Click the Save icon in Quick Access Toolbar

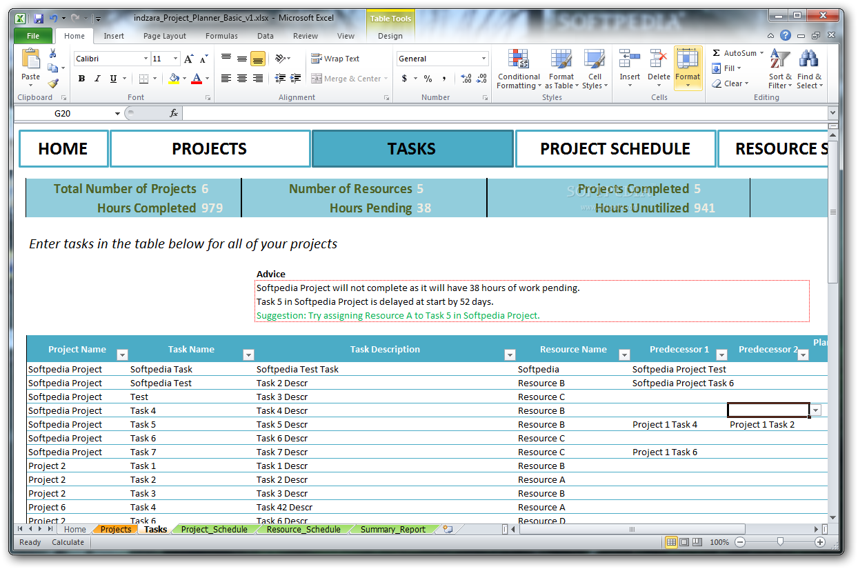39,19
